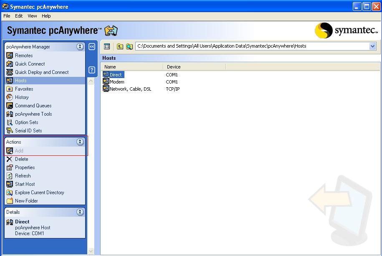Open the Remotes section icon

[x=10, y=56]
